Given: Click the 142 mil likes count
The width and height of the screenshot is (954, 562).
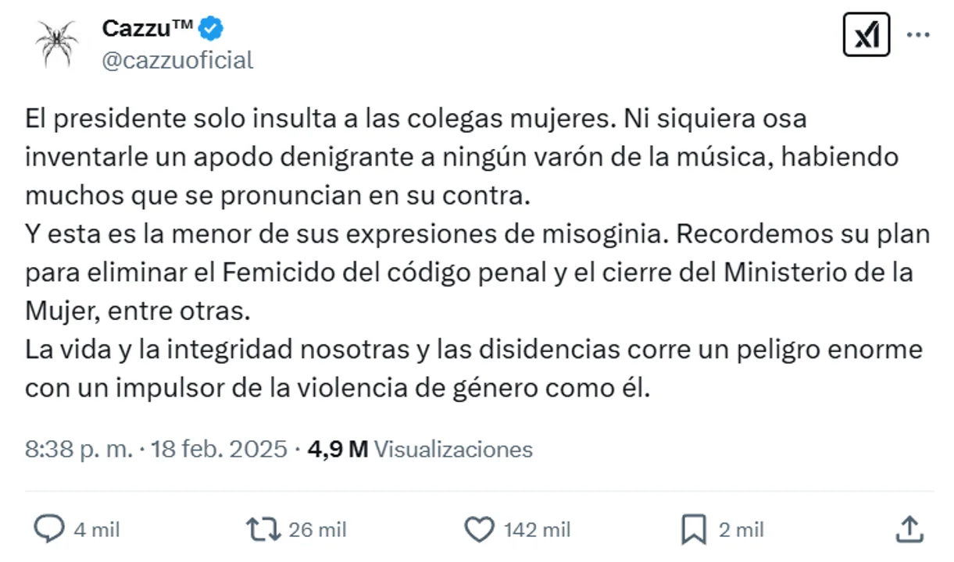Looking at the screenshot, I should point(537,531).
